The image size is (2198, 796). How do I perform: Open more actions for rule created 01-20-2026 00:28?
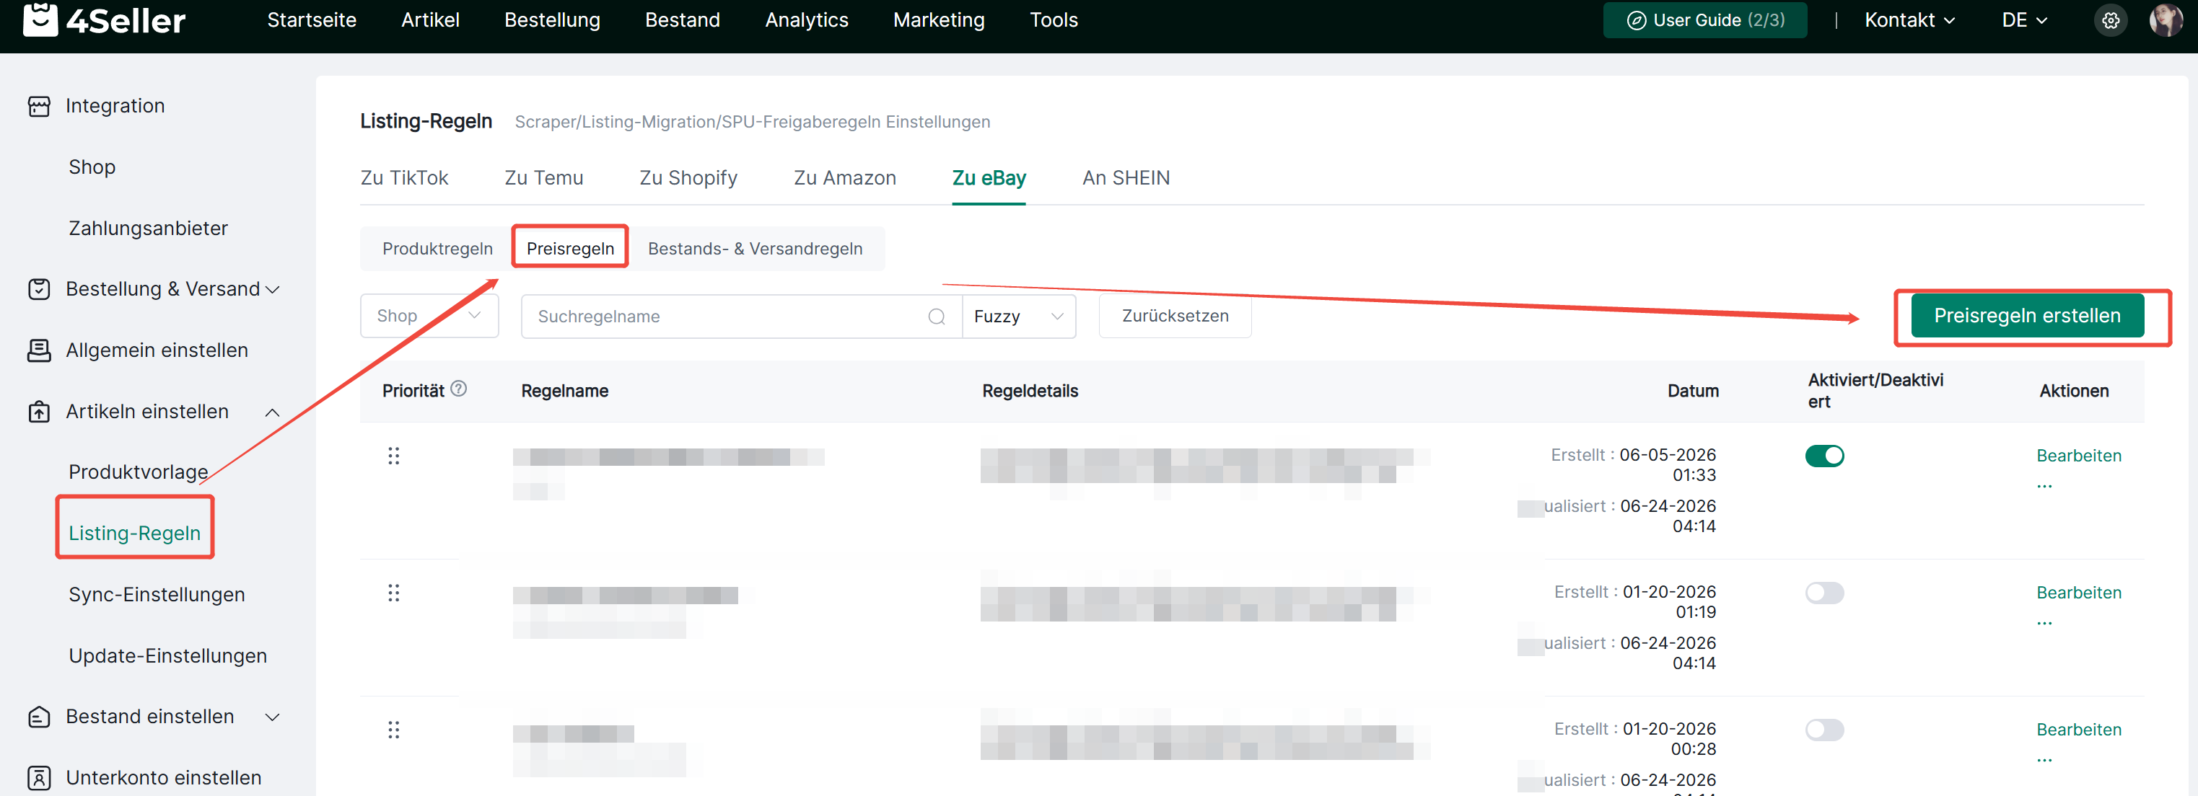[x=2044, y=761]
